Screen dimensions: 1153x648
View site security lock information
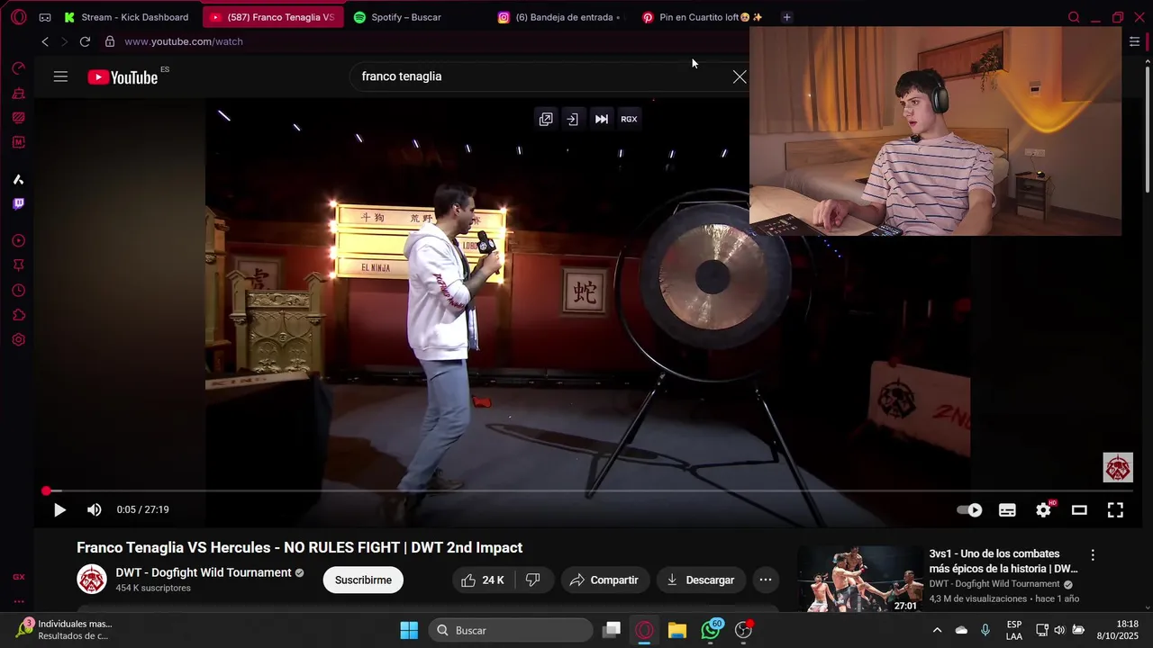pyautogui.click(x=110, y=41)
